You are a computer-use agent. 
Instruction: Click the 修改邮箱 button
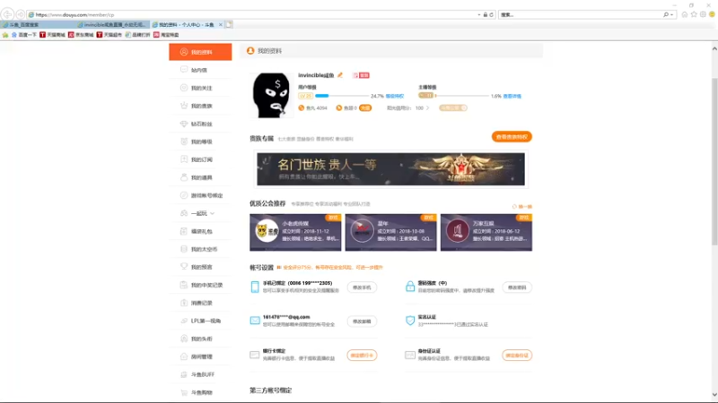(362, 322)
